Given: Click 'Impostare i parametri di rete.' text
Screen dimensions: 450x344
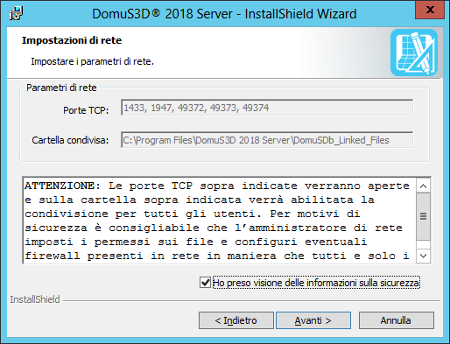Looking at the screenshot, I should [x=92, y=61].
